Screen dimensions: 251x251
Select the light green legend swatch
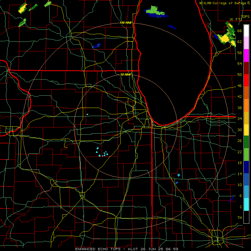246,155
